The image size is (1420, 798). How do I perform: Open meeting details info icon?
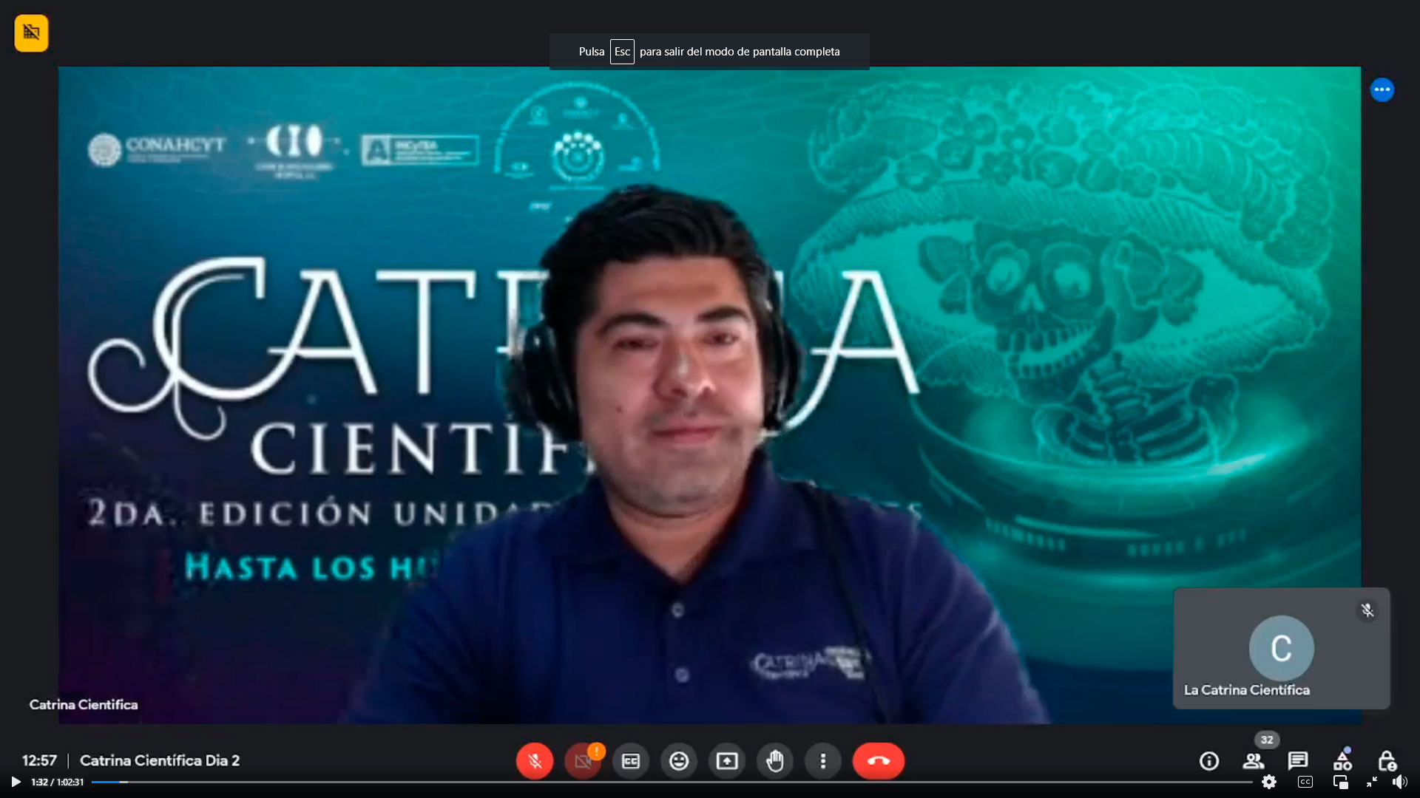click(1209, 761)
